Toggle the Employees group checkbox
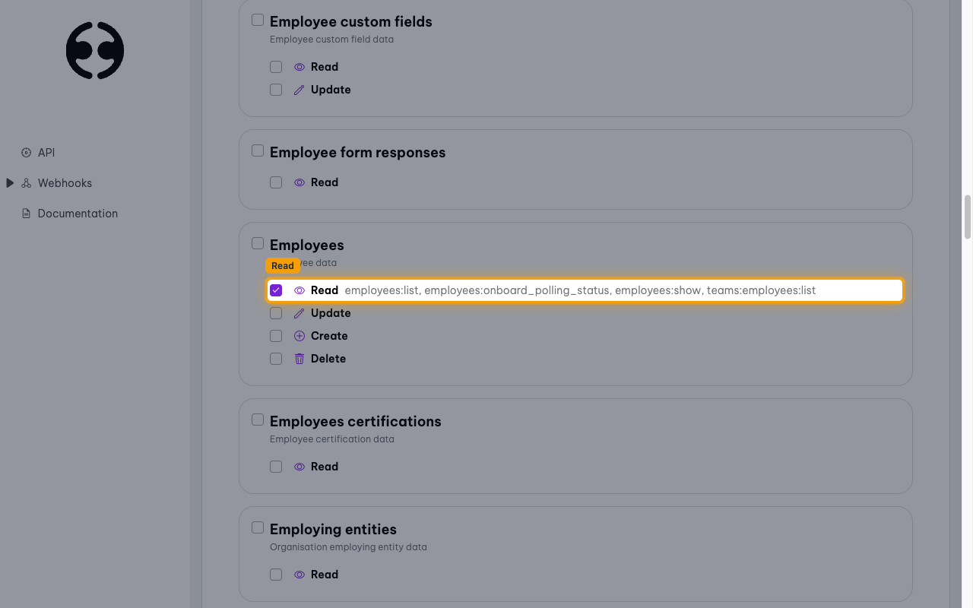The height and width of the screenshot is (608, 973). coord(258,243)
